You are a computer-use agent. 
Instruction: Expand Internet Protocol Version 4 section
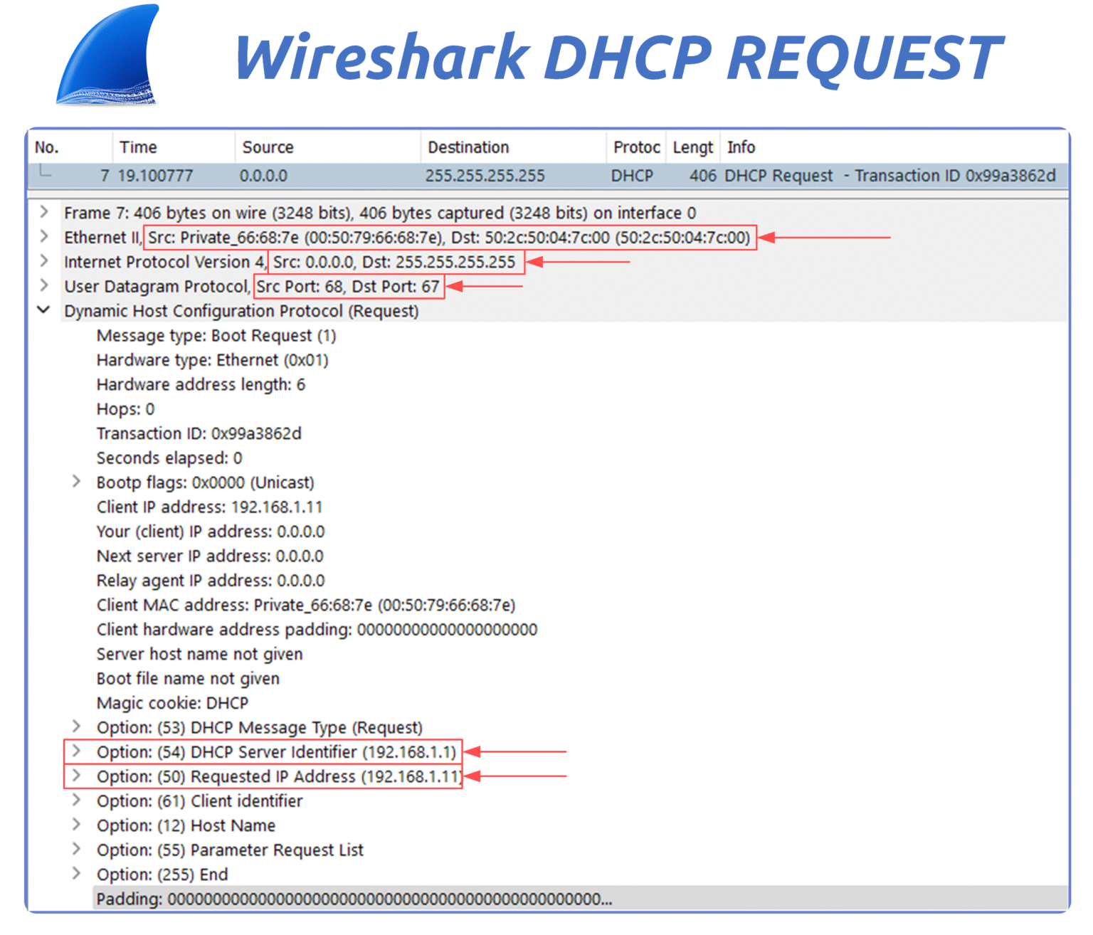click(x=44, y=261)
